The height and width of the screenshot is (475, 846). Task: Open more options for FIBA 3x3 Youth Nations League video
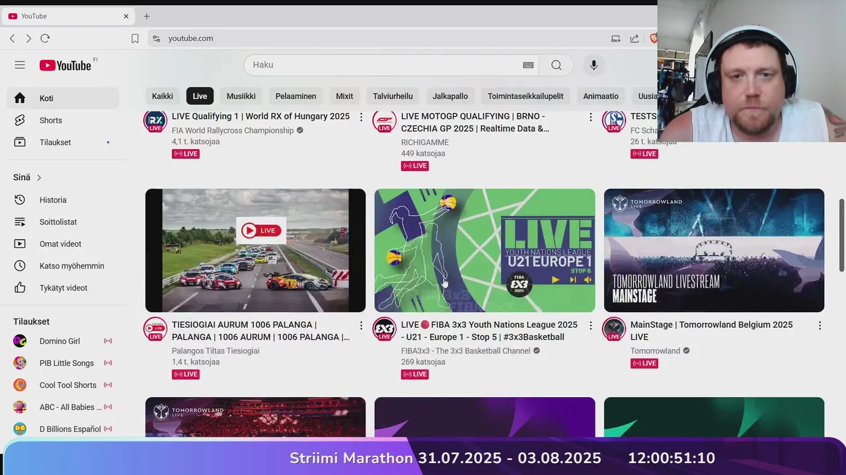click(x=590, y=325)
